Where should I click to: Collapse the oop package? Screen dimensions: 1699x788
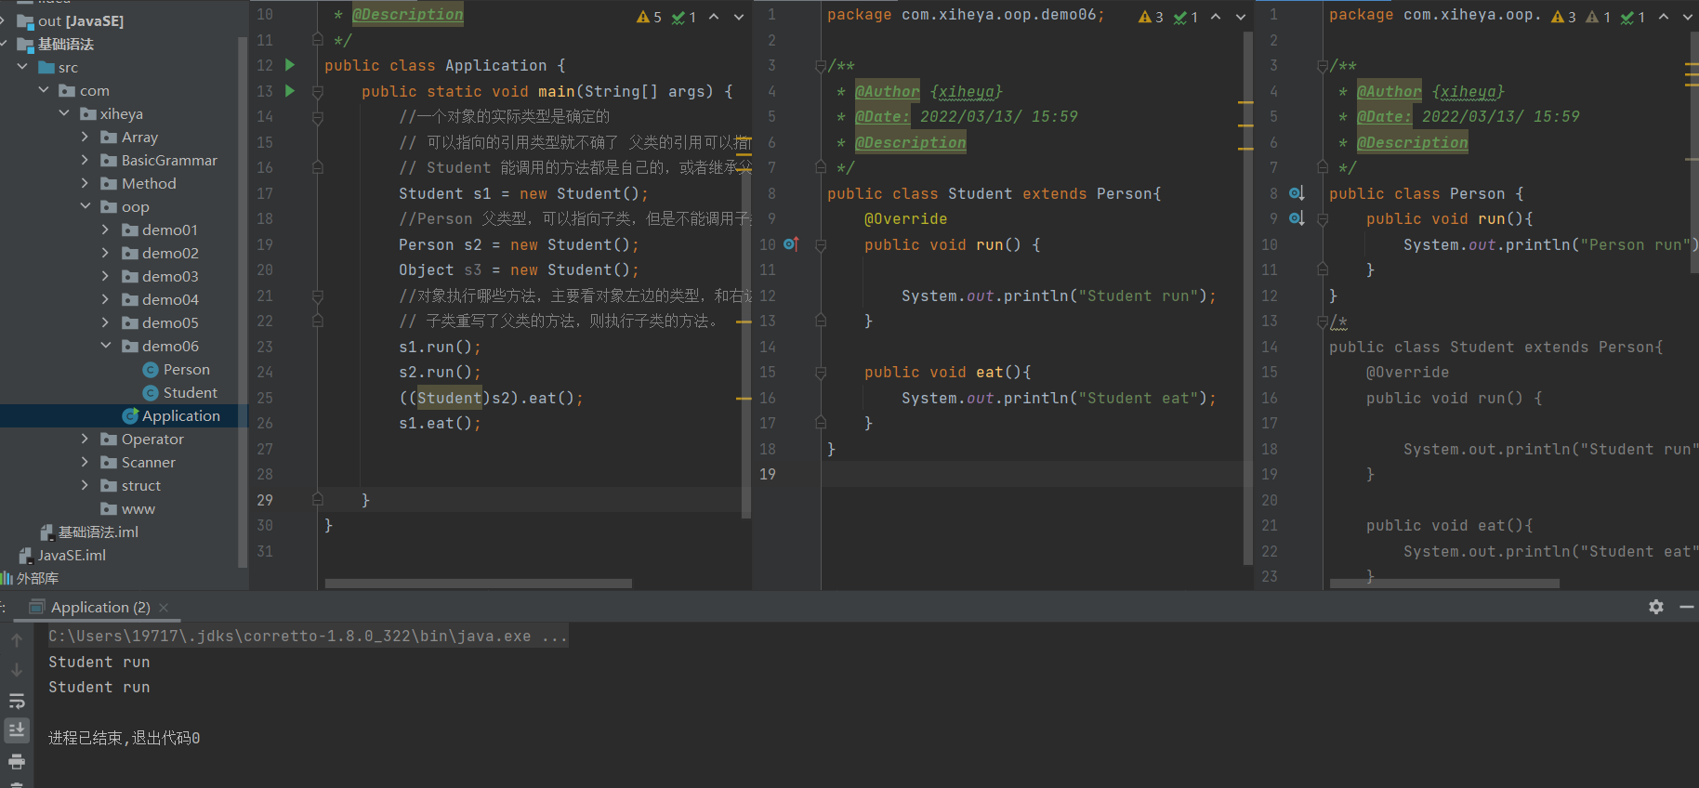pyautogui.click(x=86, y=206)
